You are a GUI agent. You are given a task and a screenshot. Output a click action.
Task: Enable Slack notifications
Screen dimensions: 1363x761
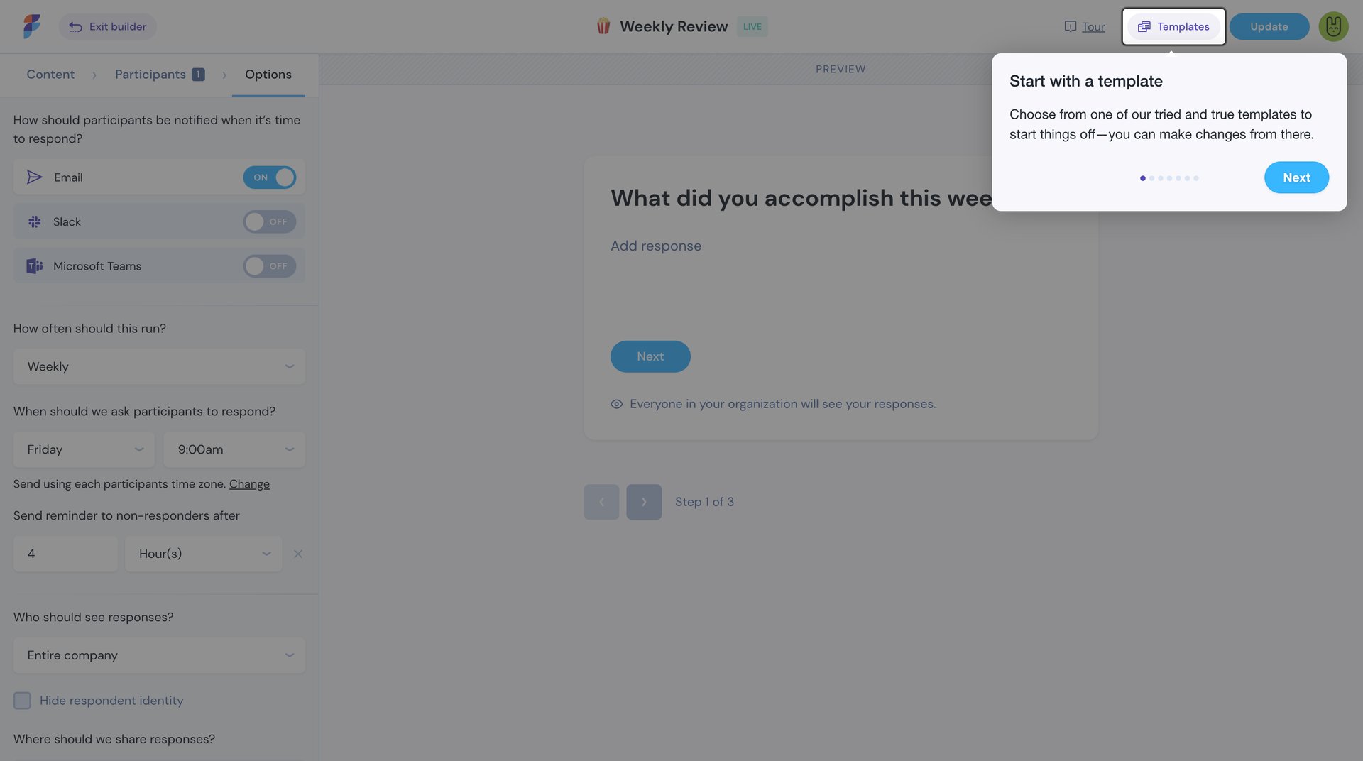click(270, 221)
